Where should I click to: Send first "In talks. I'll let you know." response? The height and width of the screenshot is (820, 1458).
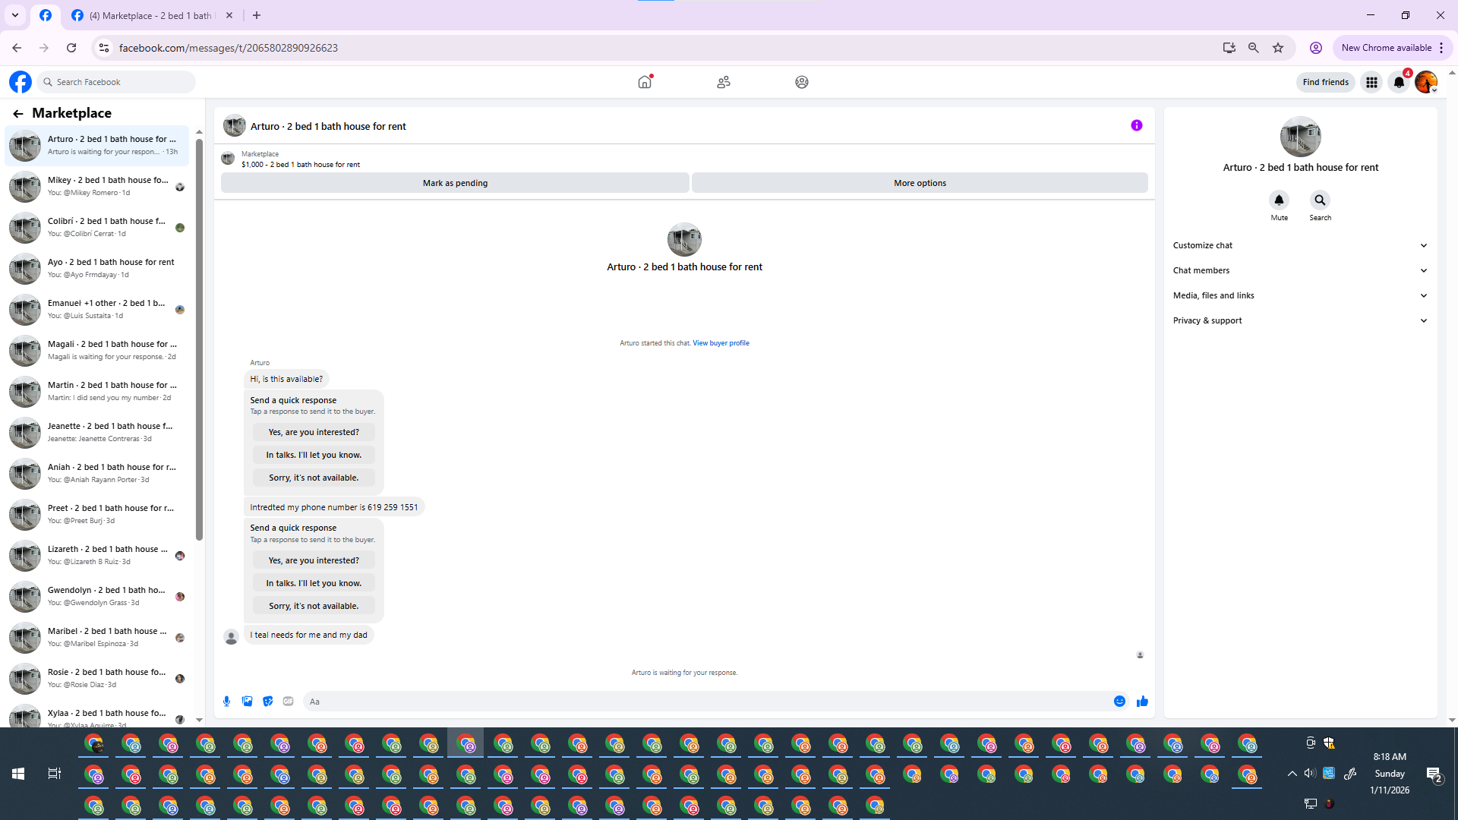point(314,455)
